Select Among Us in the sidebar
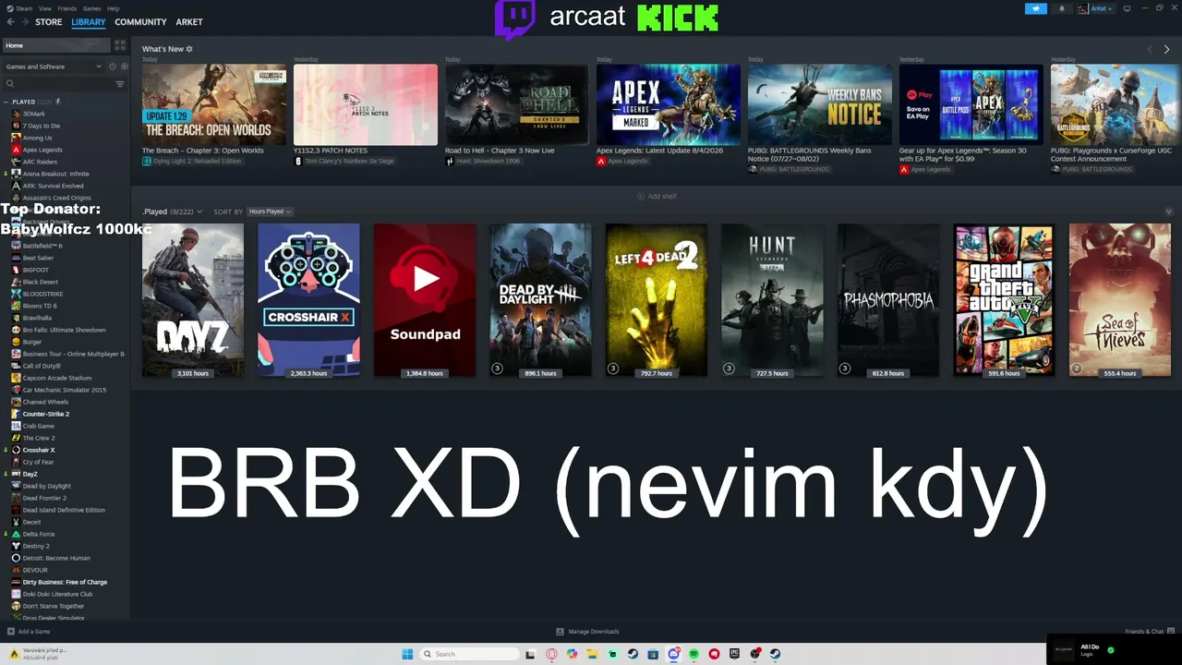 [x=37, y=138]
